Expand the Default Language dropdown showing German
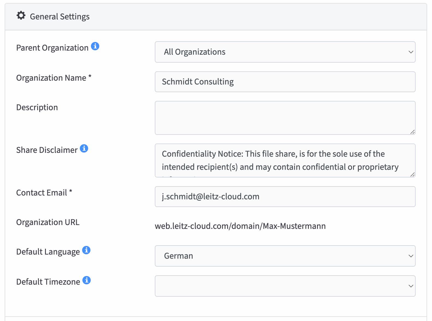432x321 pixels. (285, 256)
